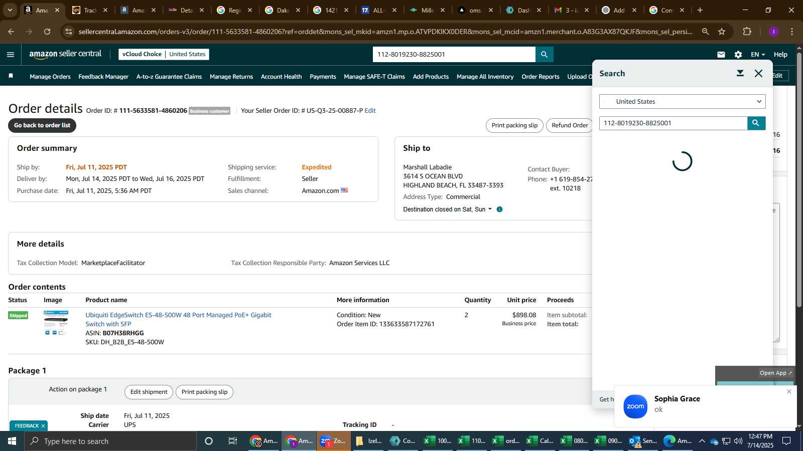Viewport: 803px width, 451px height.
Task: Open Order Reports menu item
Action: click(x=540, y=77)
